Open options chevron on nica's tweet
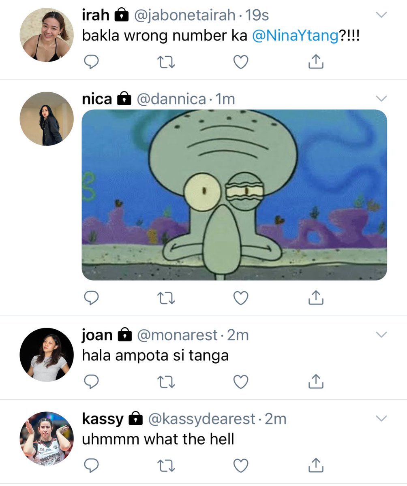407x486 pixels. pos(382,99)
